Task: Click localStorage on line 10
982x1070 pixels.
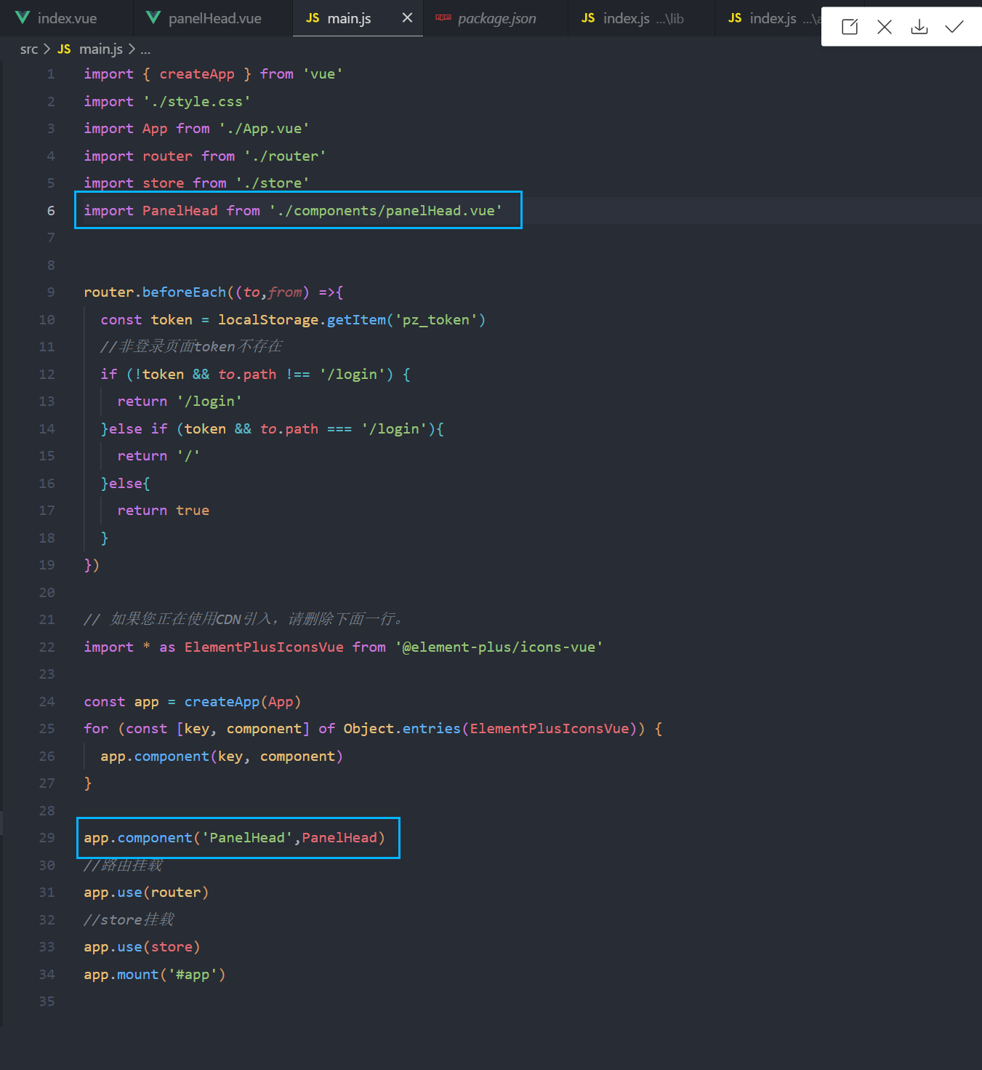Action: click(268, 319)
